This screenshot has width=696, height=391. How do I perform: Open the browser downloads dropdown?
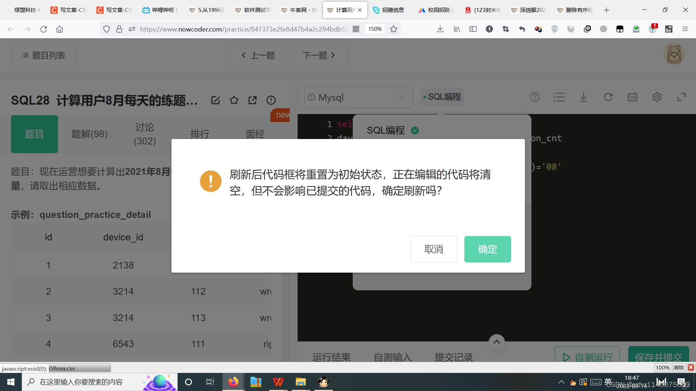[x=440, y=29]
